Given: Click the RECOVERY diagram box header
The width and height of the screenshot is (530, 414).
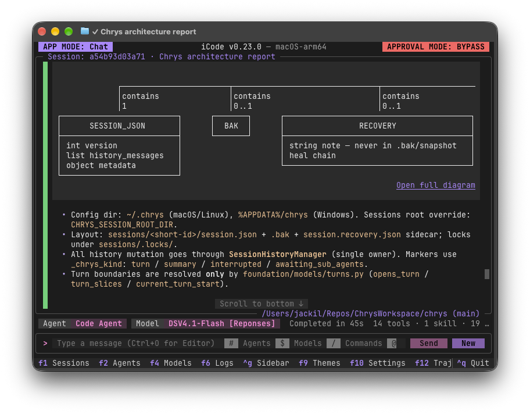Looking at the screenshot, I should (377, 126).
